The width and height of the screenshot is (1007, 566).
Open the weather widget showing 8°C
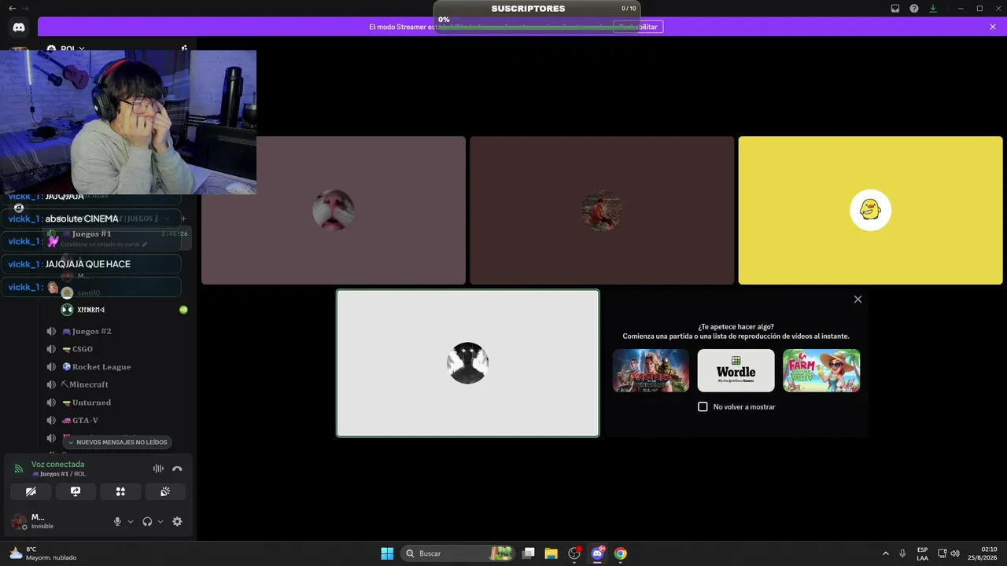click(42, 553)
